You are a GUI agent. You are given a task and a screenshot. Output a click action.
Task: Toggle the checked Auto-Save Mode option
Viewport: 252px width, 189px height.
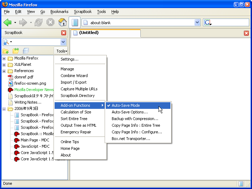(x=138, y=105)
